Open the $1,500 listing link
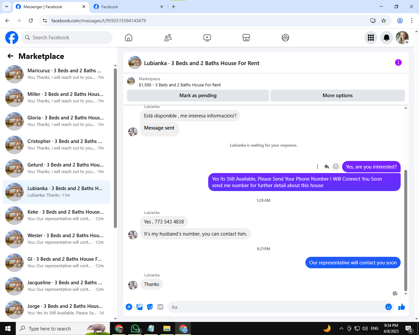The width and height of the screenshot is (419, 335). [180, 85]
